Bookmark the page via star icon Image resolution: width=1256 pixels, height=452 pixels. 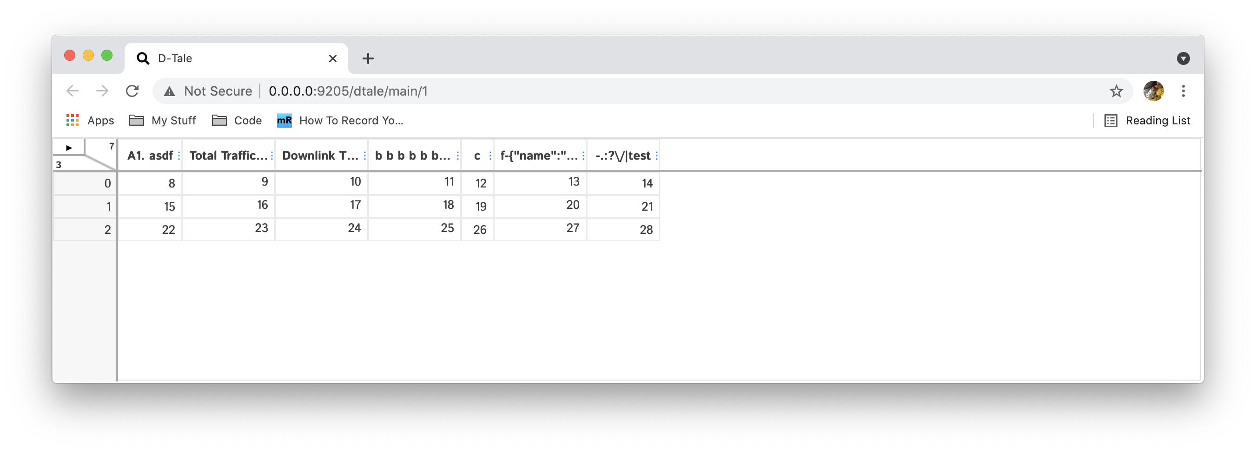pos(1116,90)
